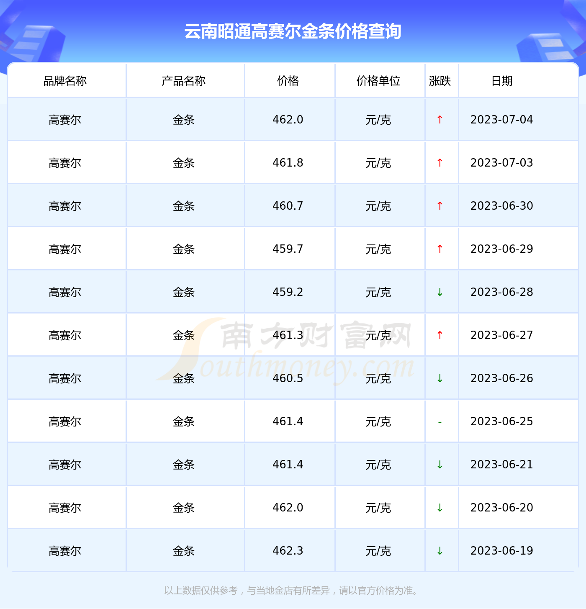Click 元/克 in the 2023-06-30 row
Viewport: 586px width, 609px height.
pyautogui.click(x=378, y=206)
